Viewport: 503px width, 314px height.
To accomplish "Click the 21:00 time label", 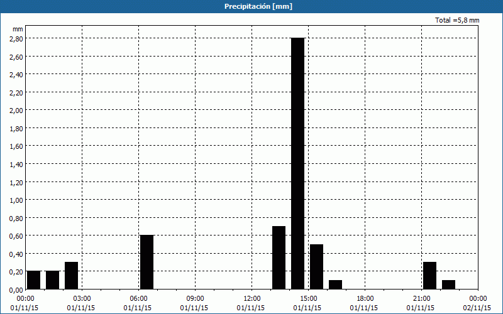I will point(422,299).
